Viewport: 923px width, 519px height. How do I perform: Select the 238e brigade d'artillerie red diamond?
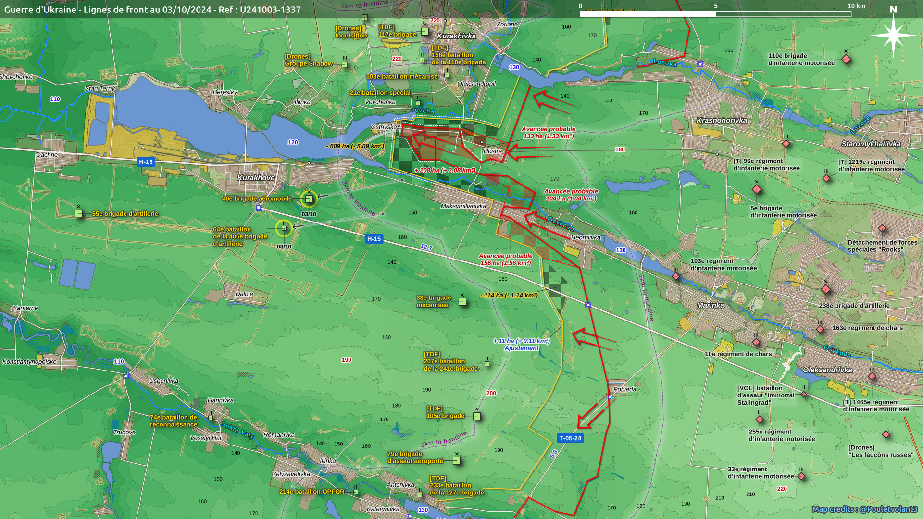point(826,289)
